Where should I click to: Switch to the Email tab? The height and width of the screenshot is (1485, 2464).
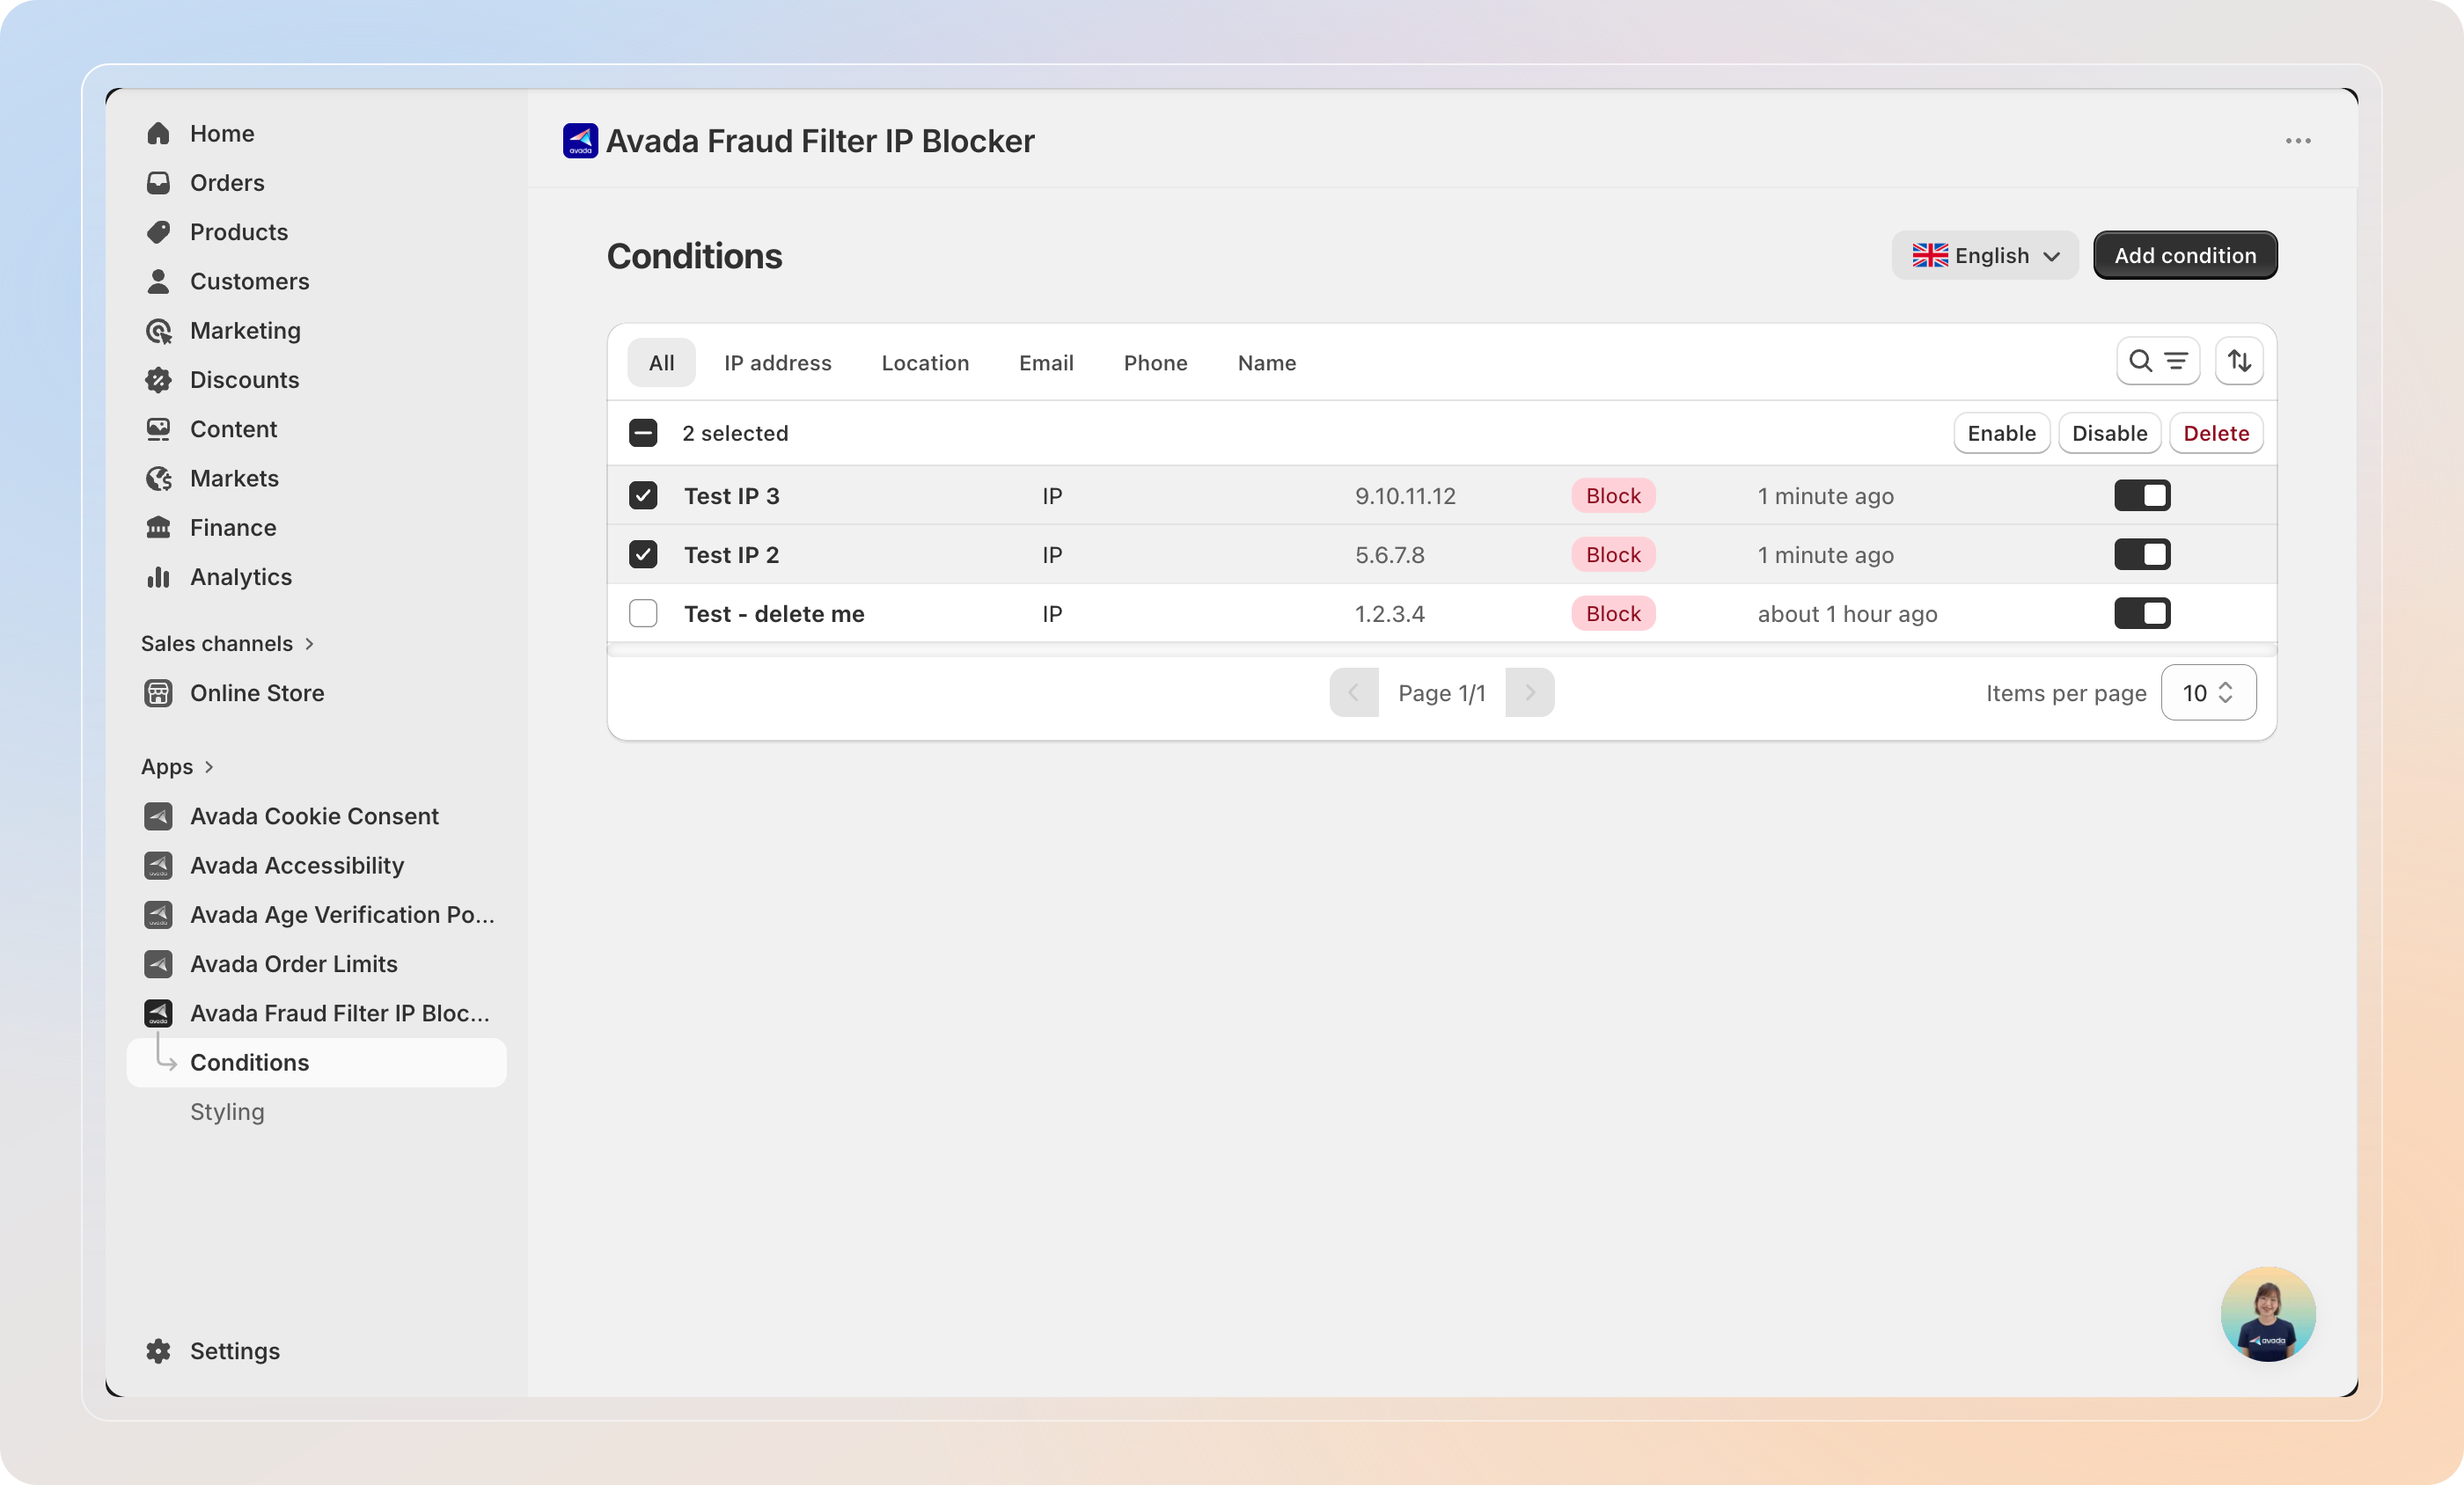(x=1046, y=363)
